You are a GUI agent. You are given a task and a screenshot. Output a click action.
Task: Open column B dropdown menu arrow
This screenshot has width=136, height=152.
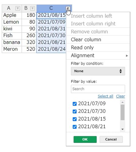coord(33,8)
